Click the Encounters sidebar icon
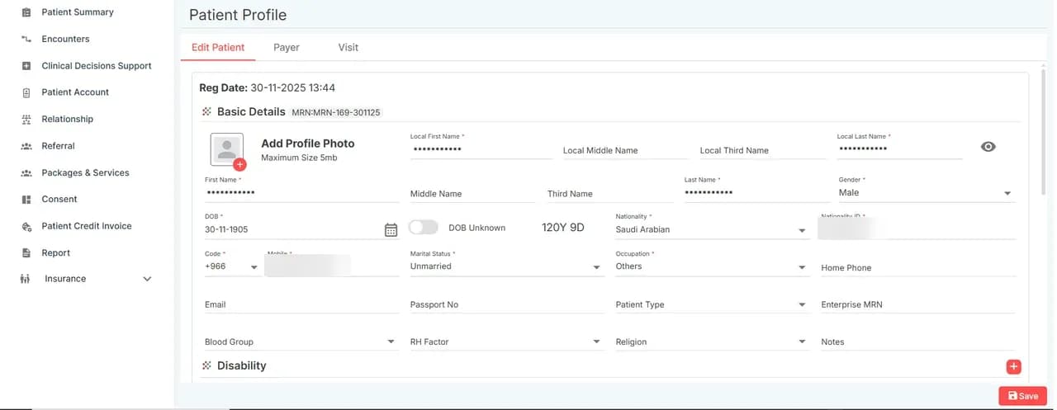 click(x=26, y=39)
